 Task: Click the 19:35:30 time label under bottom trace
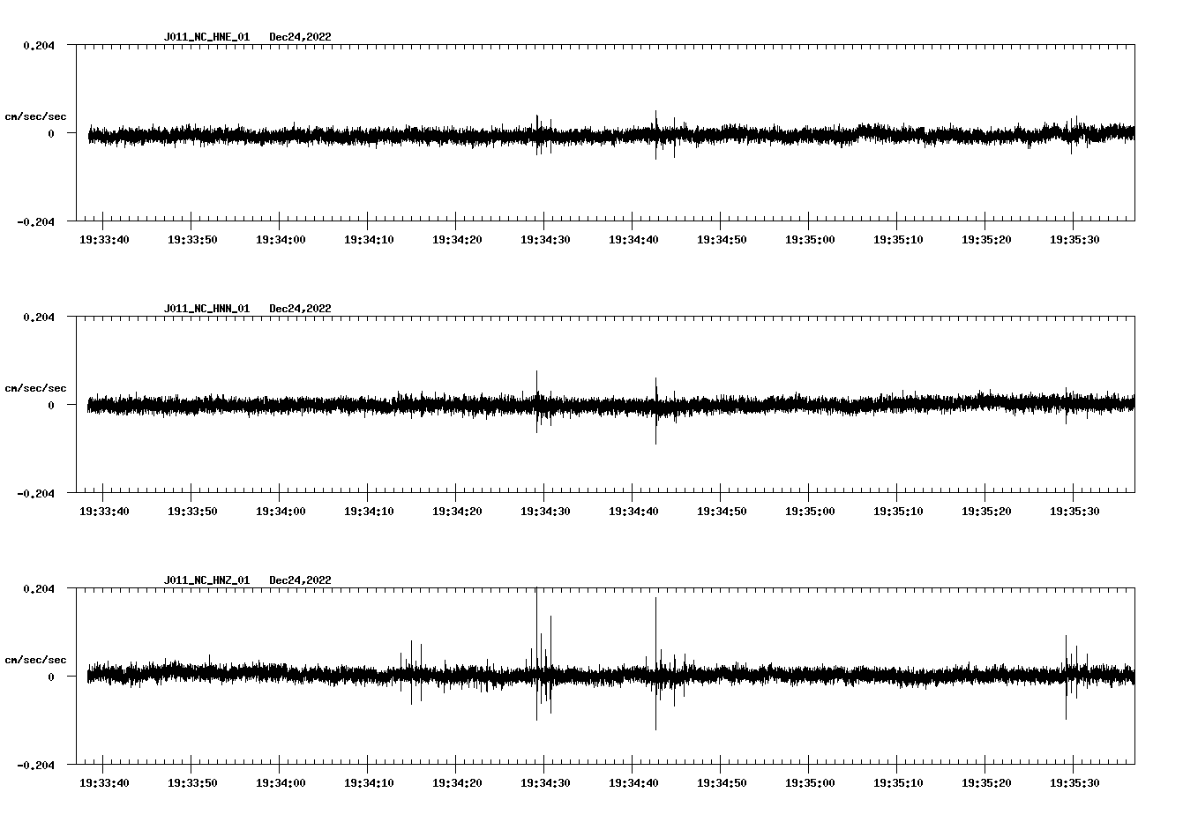1075,781
